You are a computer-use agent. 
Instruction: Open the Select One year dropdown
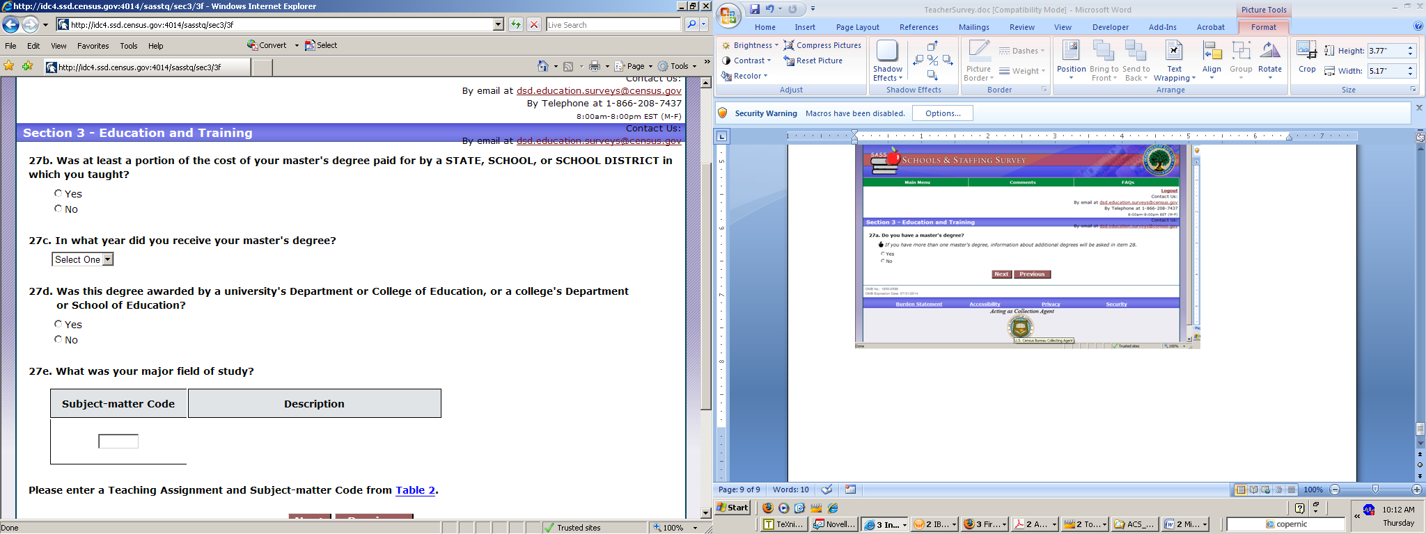point(82,259)
